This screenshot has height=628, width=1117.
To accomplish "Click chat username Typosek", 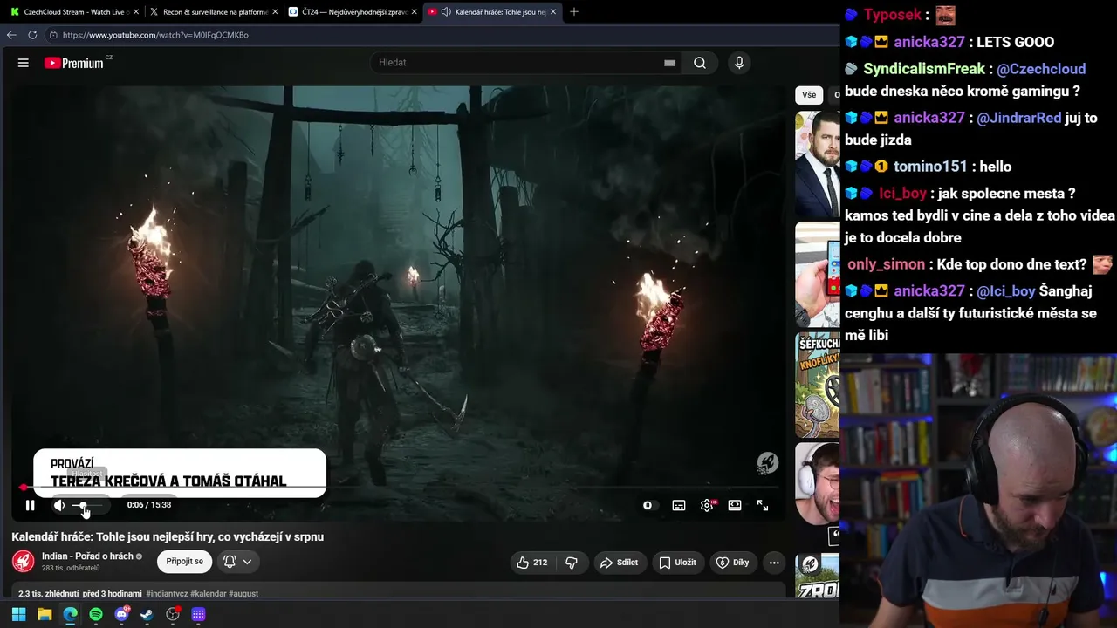I will [x=894, y=16].
